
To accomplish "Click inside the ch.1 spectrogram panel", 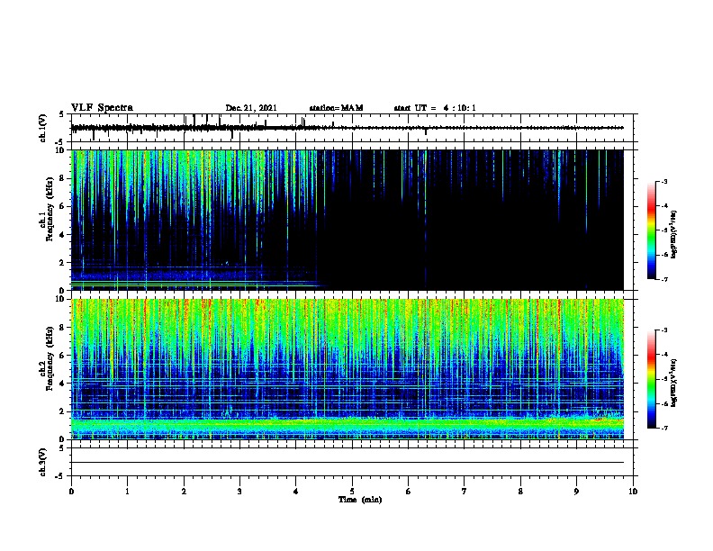I will pyautogui.click(x=347, y=220).
